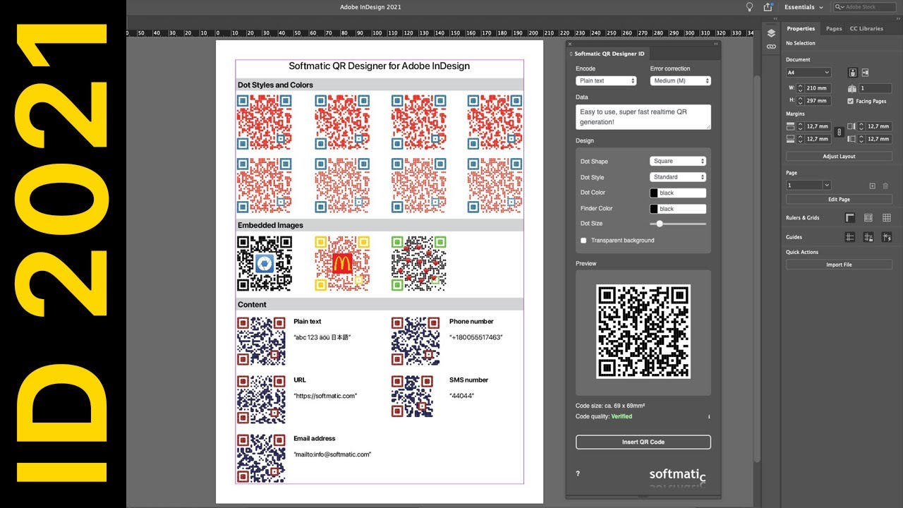Image resolution: width=903 pixels, height=508 pixels.
Task: Adjust the Dot Size slider handle
Action: 660,224
